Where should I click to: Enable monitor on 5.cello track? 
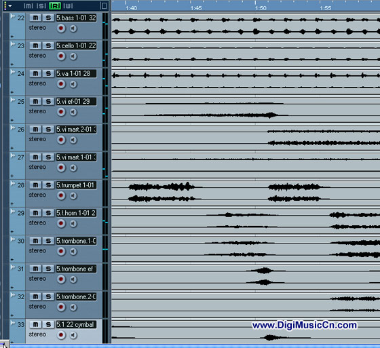coord(73,56)
